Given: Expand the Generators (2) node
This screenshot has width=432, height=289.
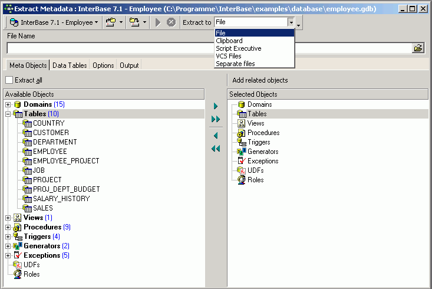Looking at the screenshot, I should pyautogui.click(x=8, y=247).
